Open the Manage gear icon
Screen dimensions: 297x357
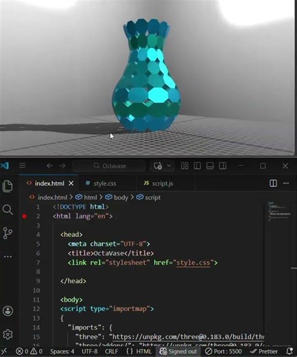point(8,334)
